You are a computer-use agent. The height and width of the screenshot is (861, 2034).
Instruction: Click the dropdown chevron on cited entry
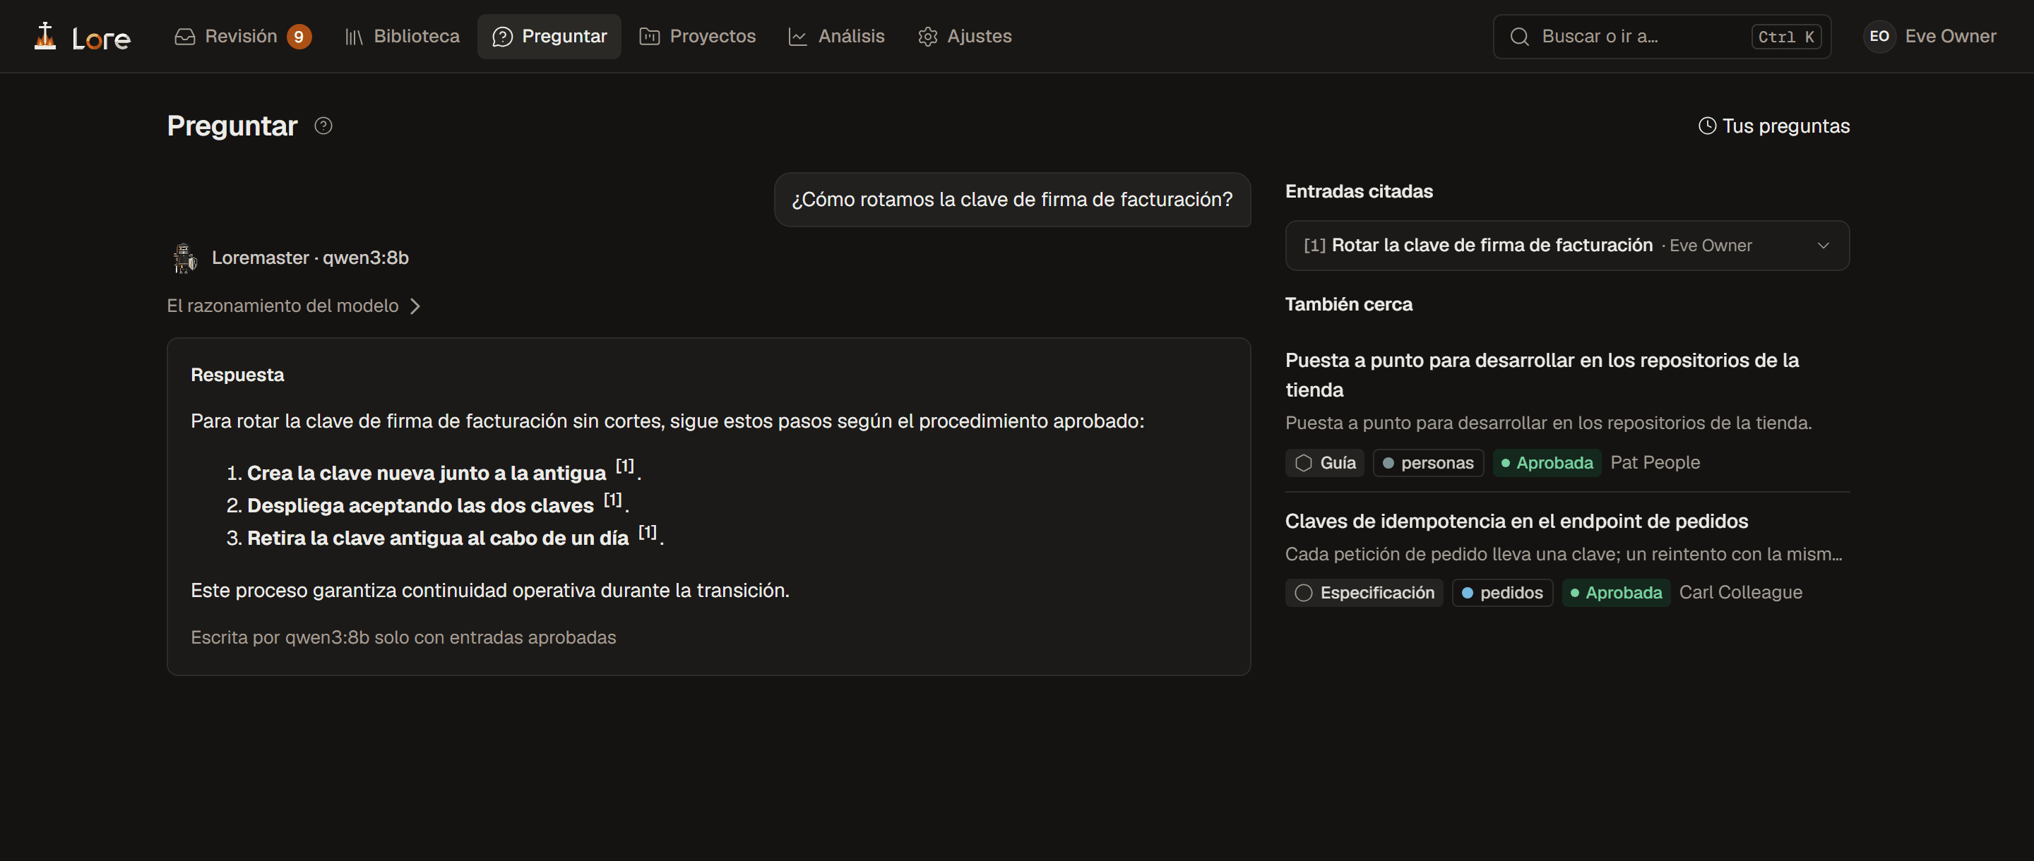1823,246
